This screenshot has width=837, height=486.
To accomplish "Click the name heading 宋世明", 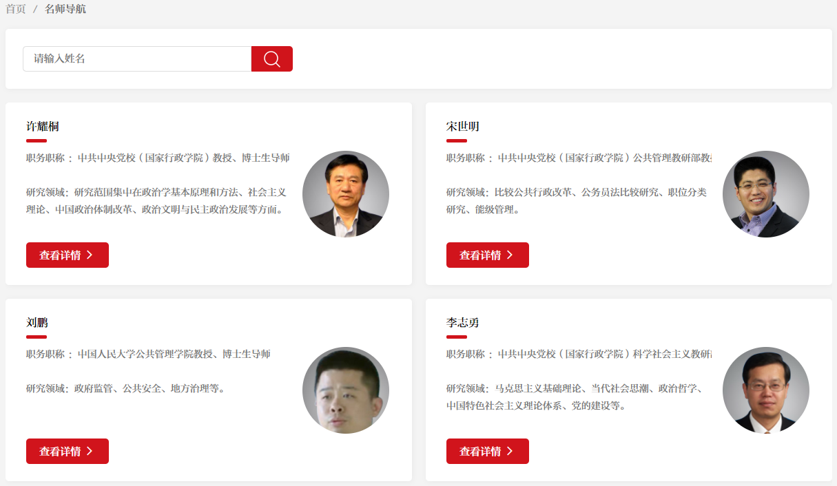I will point(463,126).
